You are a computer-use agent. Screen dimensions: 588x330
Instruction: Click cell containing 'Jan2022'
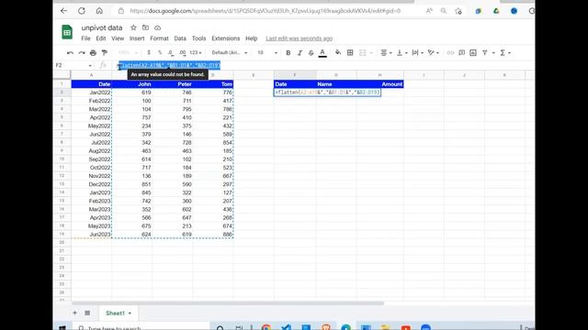92,93
